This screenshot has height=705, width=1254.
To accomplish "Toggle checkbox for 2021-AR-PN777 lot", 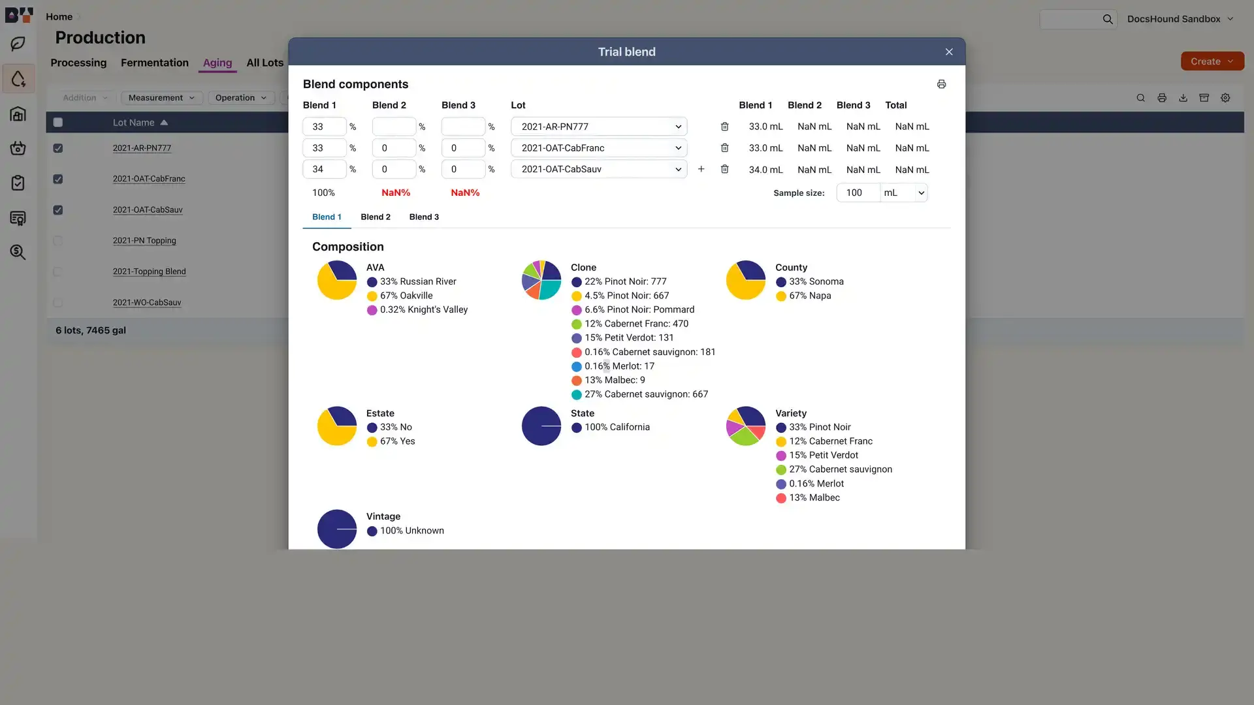I will point(57,148).
